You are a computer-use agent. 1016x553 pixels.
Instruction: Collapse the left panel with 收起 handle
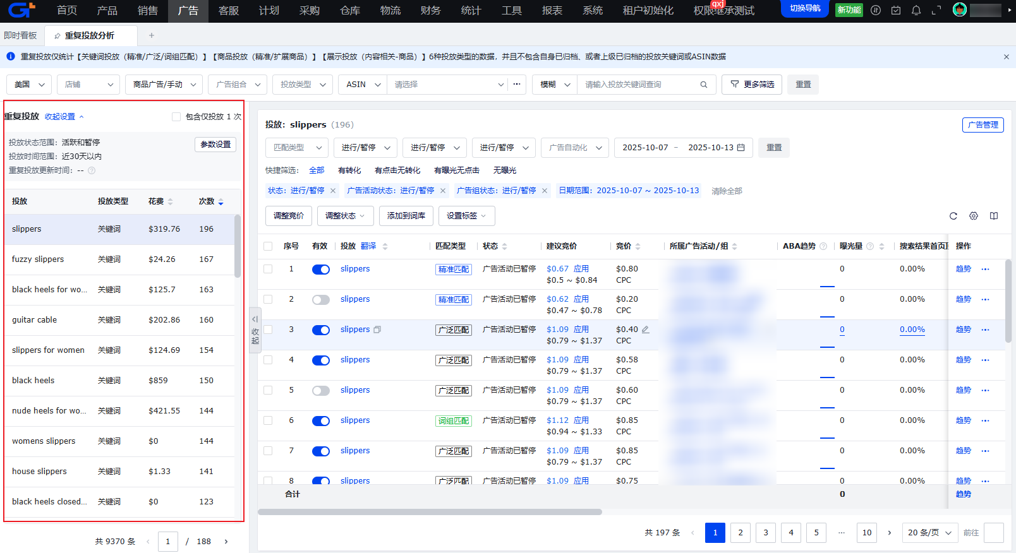[255, 330]
